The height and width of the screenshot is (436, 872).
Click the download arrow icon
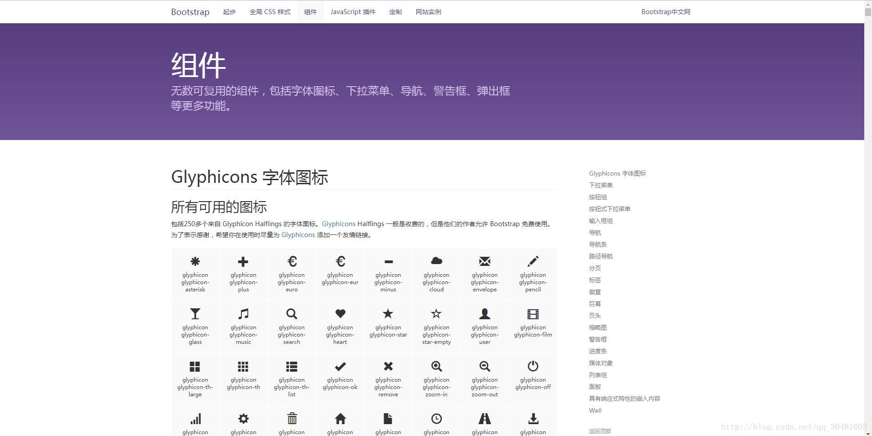coord(533,419)
